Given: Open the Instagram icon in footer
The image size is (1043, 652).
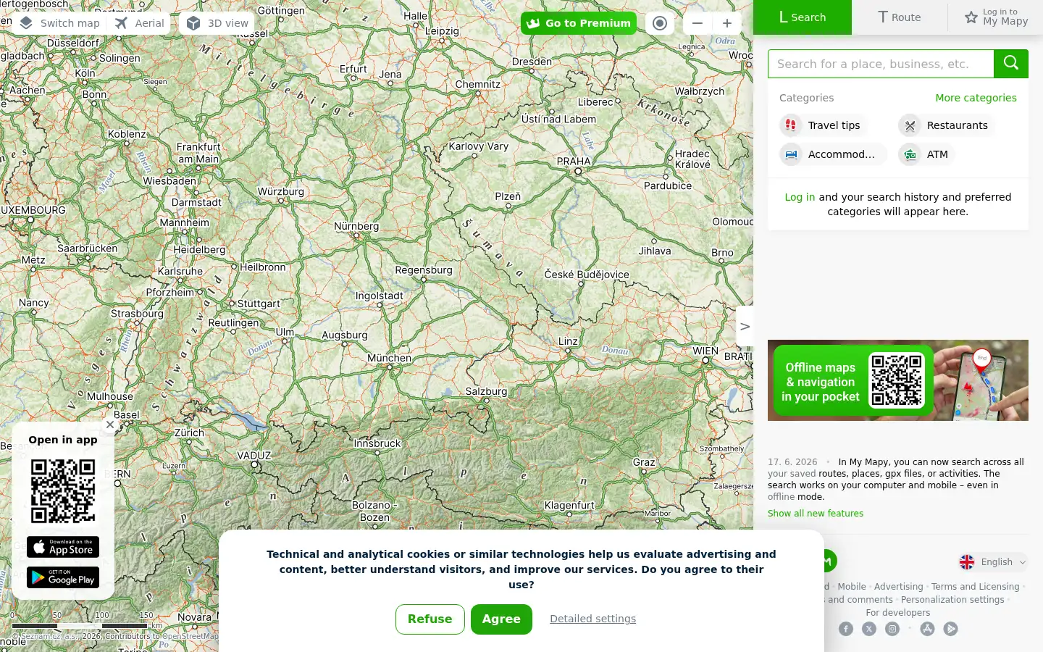Looking at the screenshot, I should click(892, 629).
